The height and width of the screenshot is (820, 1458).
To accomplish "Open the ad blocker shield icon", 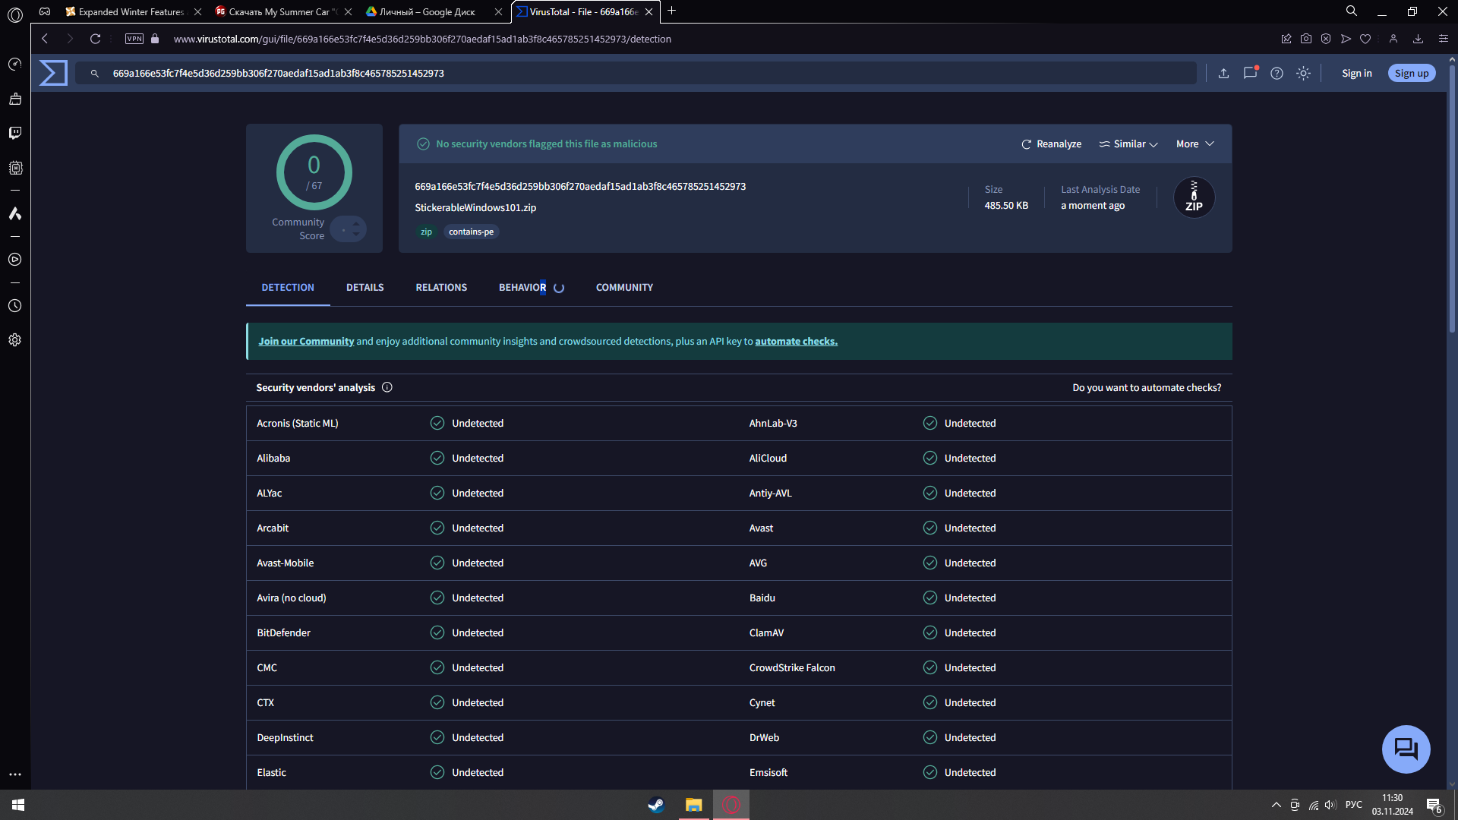I will pos(1326,39).
